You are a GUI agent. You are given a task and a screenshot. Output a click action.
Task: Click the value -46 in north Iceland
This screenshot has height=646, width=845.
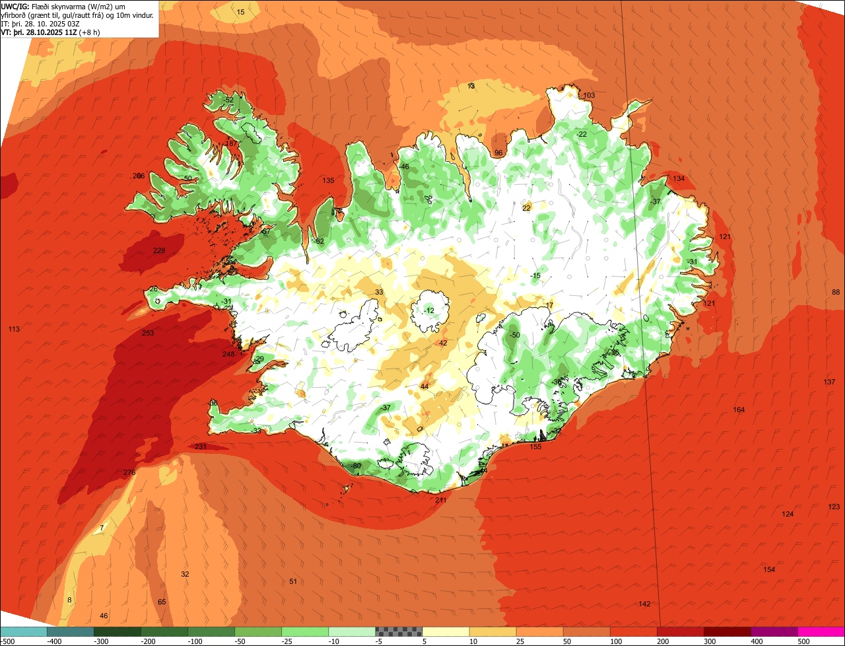404,166
